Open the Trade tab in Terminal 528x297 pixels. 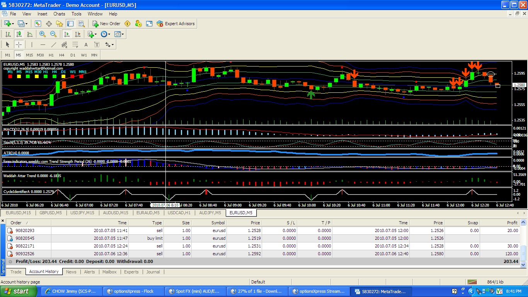[16, 272]
